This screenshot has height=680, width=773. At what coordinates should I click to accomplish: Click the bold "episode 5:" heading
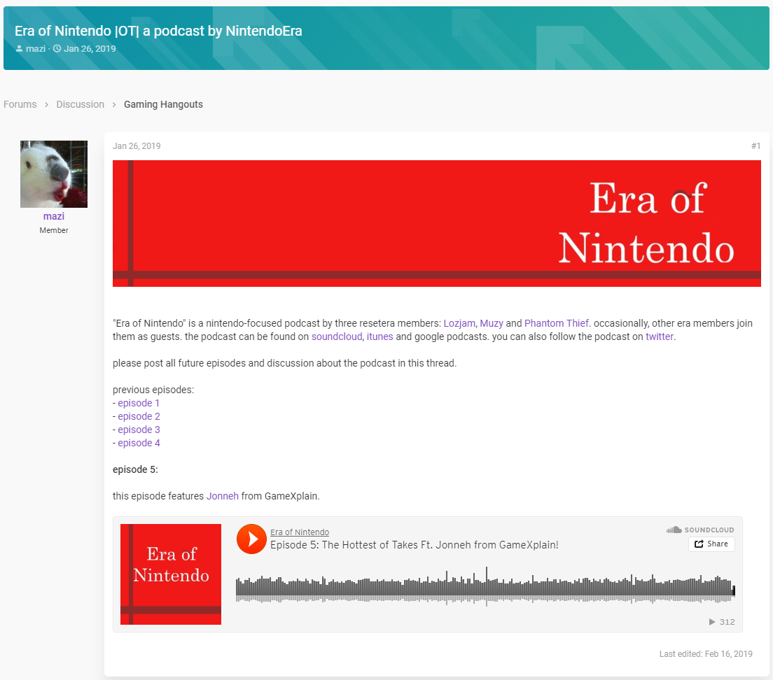(135, 469)
